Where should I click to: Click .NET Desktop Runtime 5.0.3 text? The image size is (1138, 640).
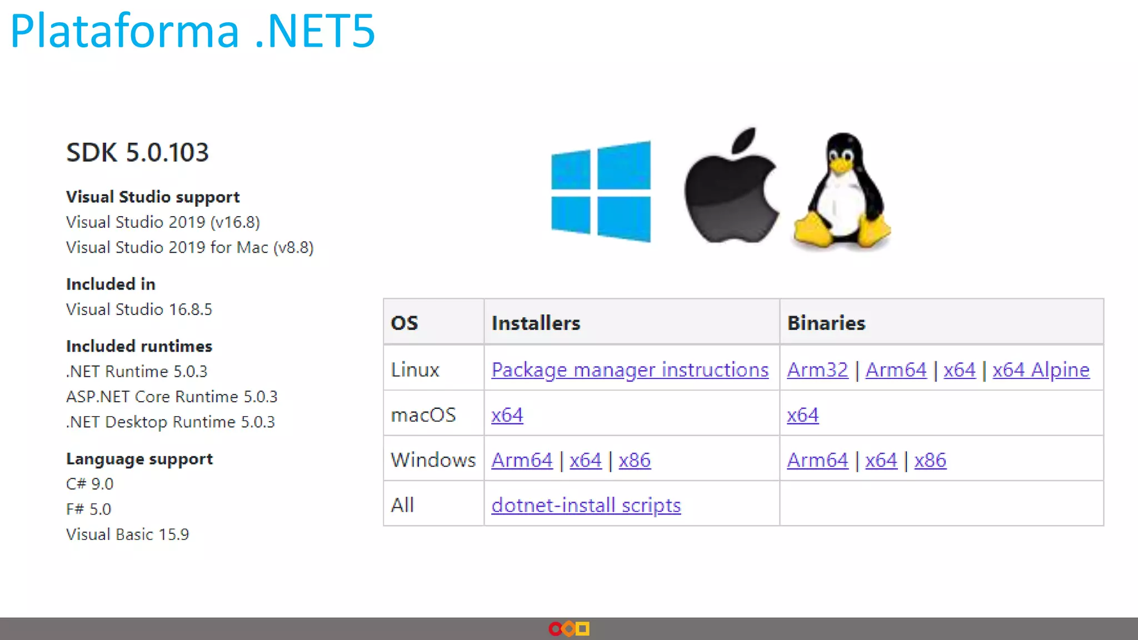171,422
